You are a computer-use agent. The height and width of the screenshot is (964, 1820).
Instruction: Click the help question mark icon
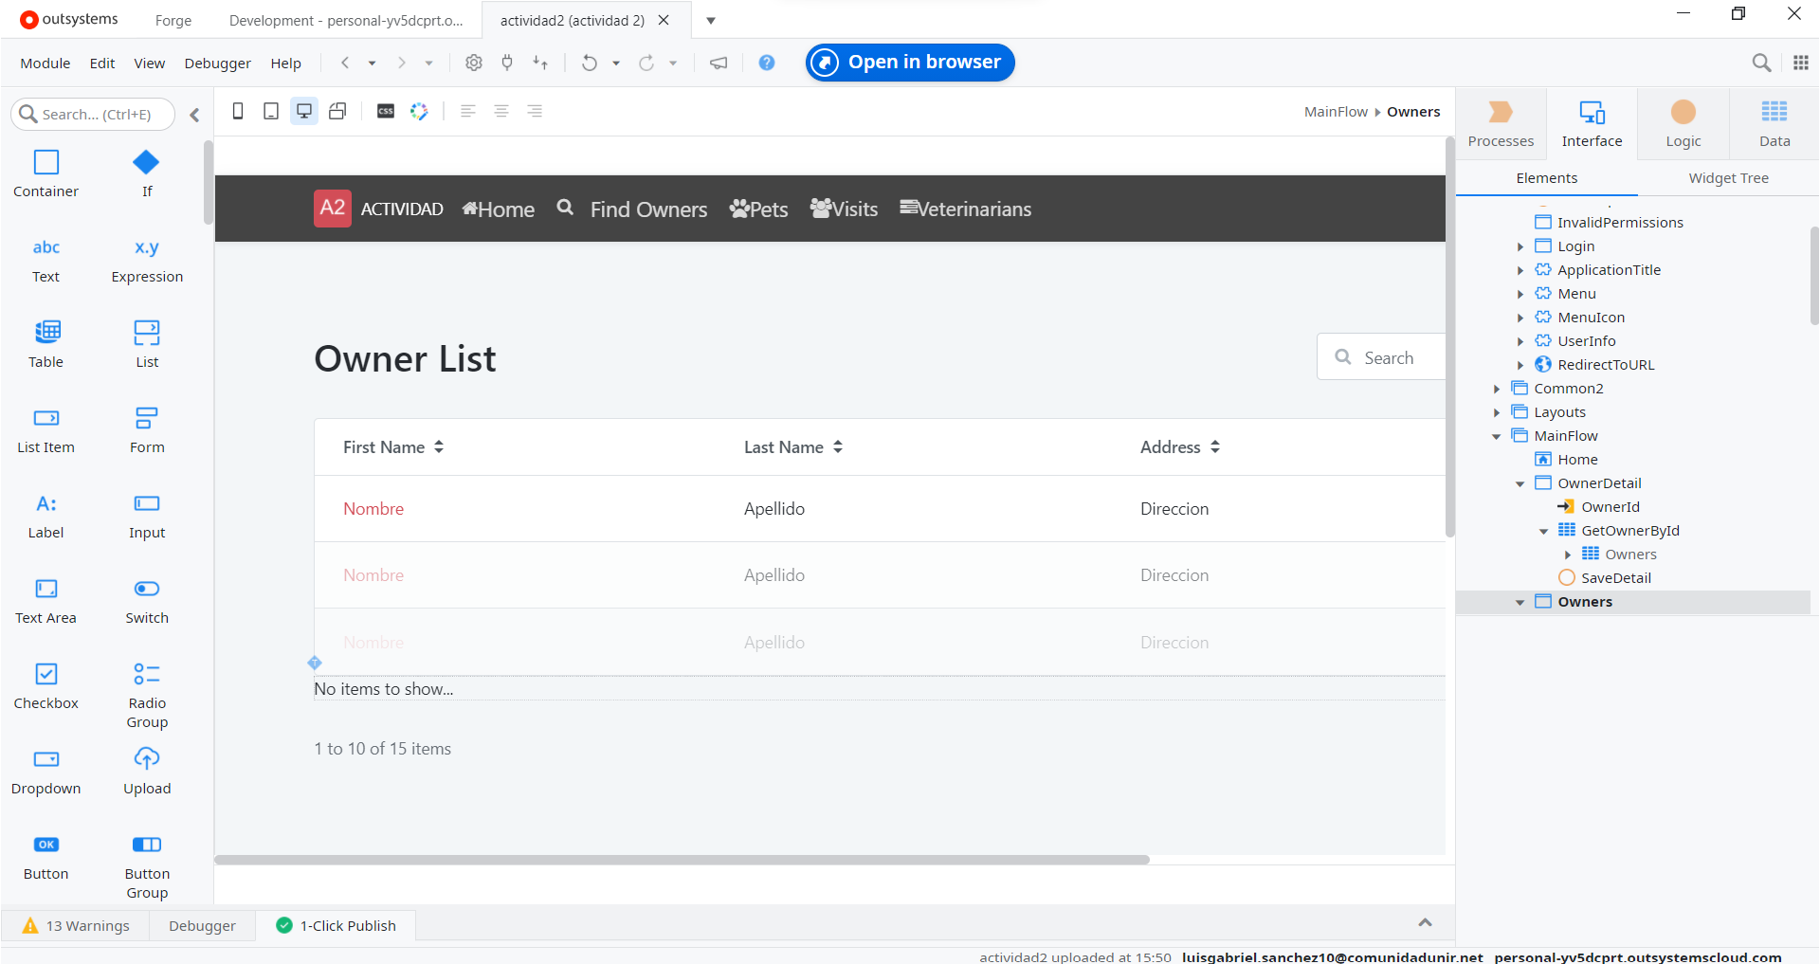pyautogui.click(x=767, y=63)
